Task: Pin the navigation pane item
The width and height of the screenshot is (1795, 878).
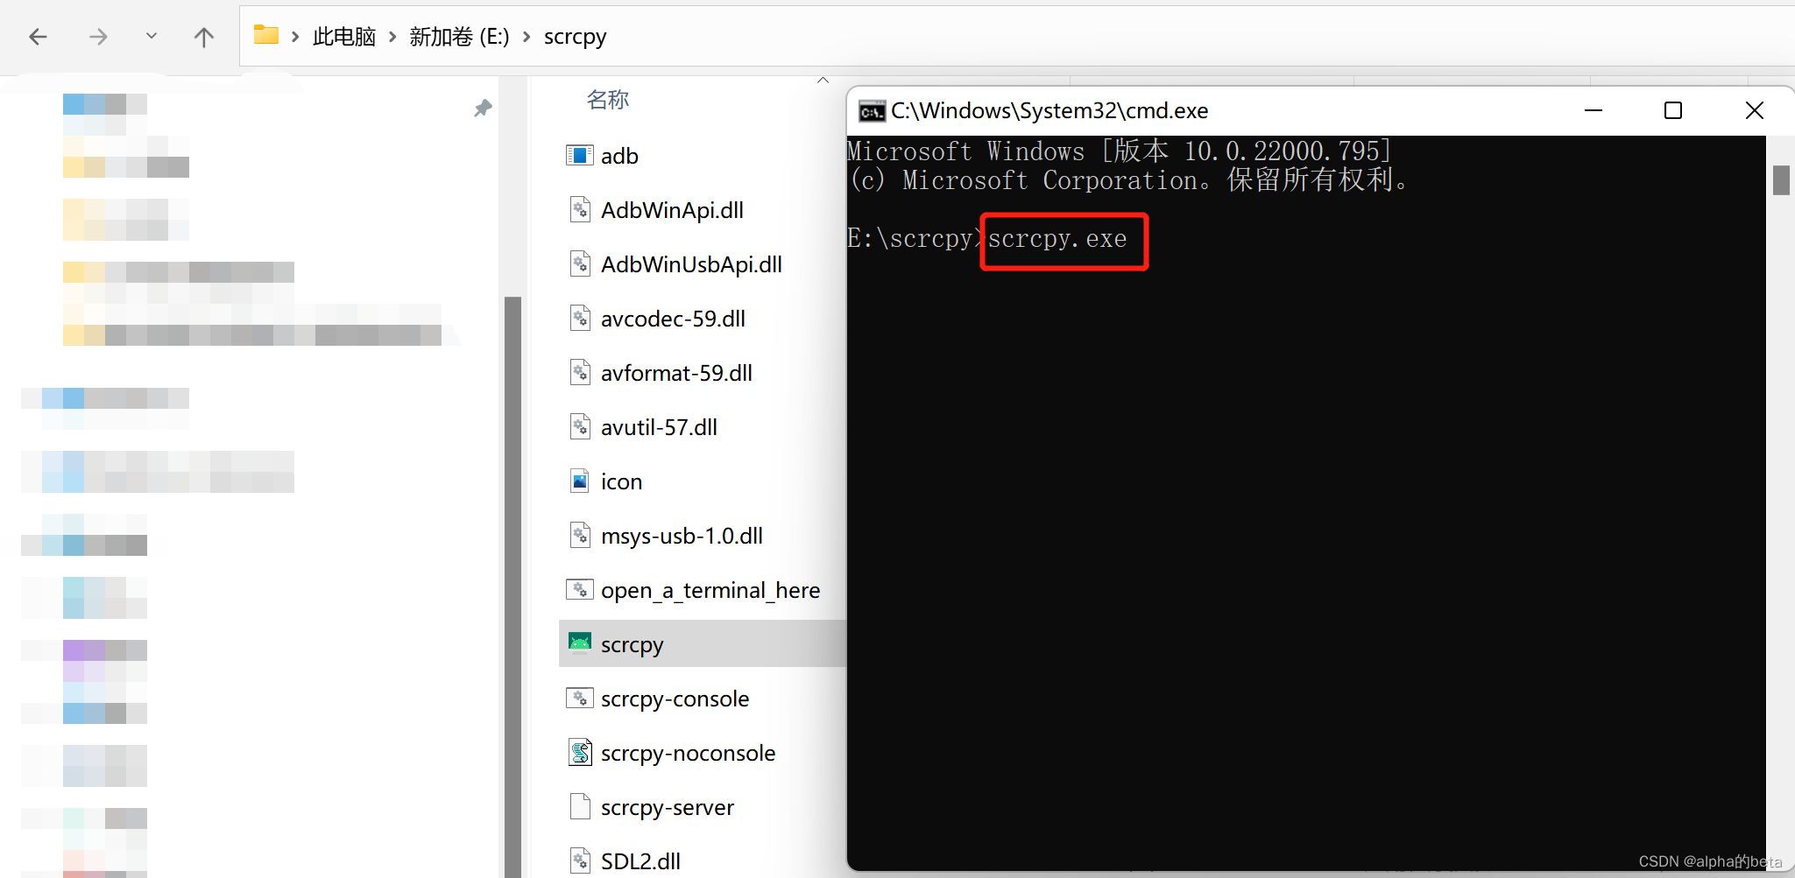Action: click(483, 108)
